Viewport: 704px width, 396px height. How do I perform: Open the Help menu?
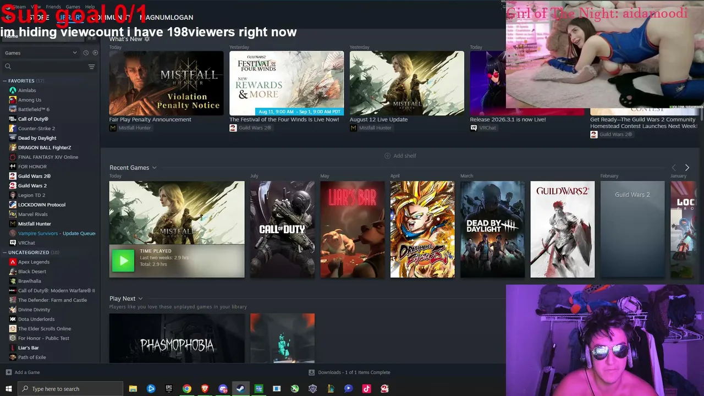pos(90,7)
